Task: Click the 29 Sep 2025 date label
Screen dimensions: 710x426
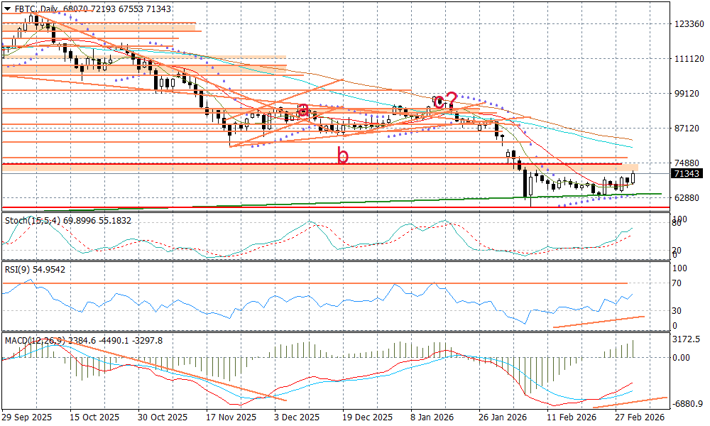Action: tap(27, 417)
